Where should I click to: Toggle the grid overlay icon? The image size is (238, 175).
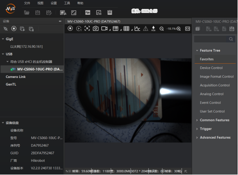126,29
